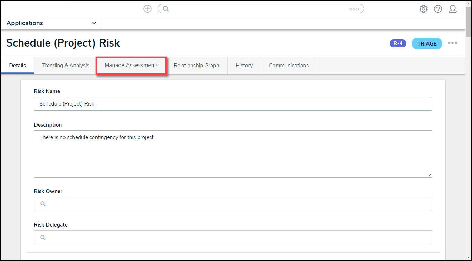The height and width of the screenshot is (261, 472).
Task: Click the TRIAGE status button
Action: pos(427,43)
